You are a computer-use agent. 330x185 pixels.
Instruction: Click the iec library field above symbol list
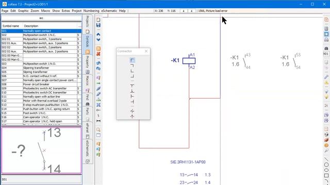pyautogui.click(x=41, y=18)
